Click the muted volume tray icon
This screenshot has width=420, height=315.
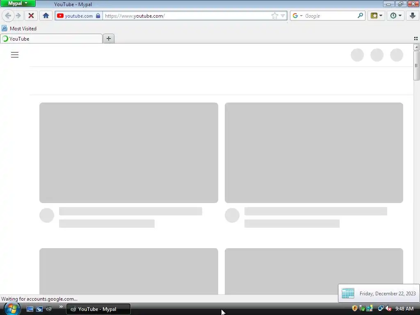click(x=388, y=308)
